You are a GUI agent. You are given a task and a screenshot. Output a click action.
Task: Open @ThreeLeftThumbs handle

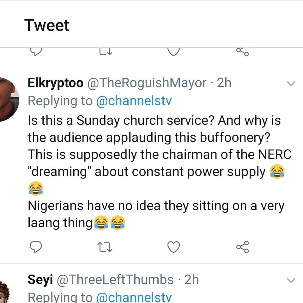point(115,280)
